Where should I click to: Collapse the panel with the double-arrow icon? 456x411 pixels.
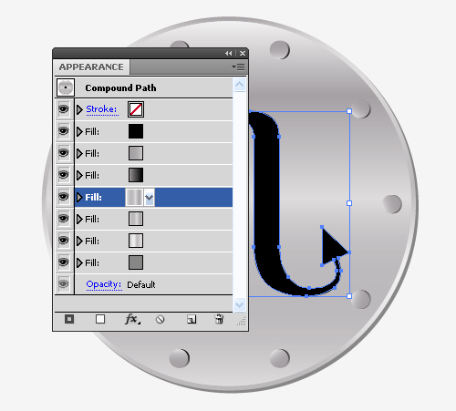[229, 54]
